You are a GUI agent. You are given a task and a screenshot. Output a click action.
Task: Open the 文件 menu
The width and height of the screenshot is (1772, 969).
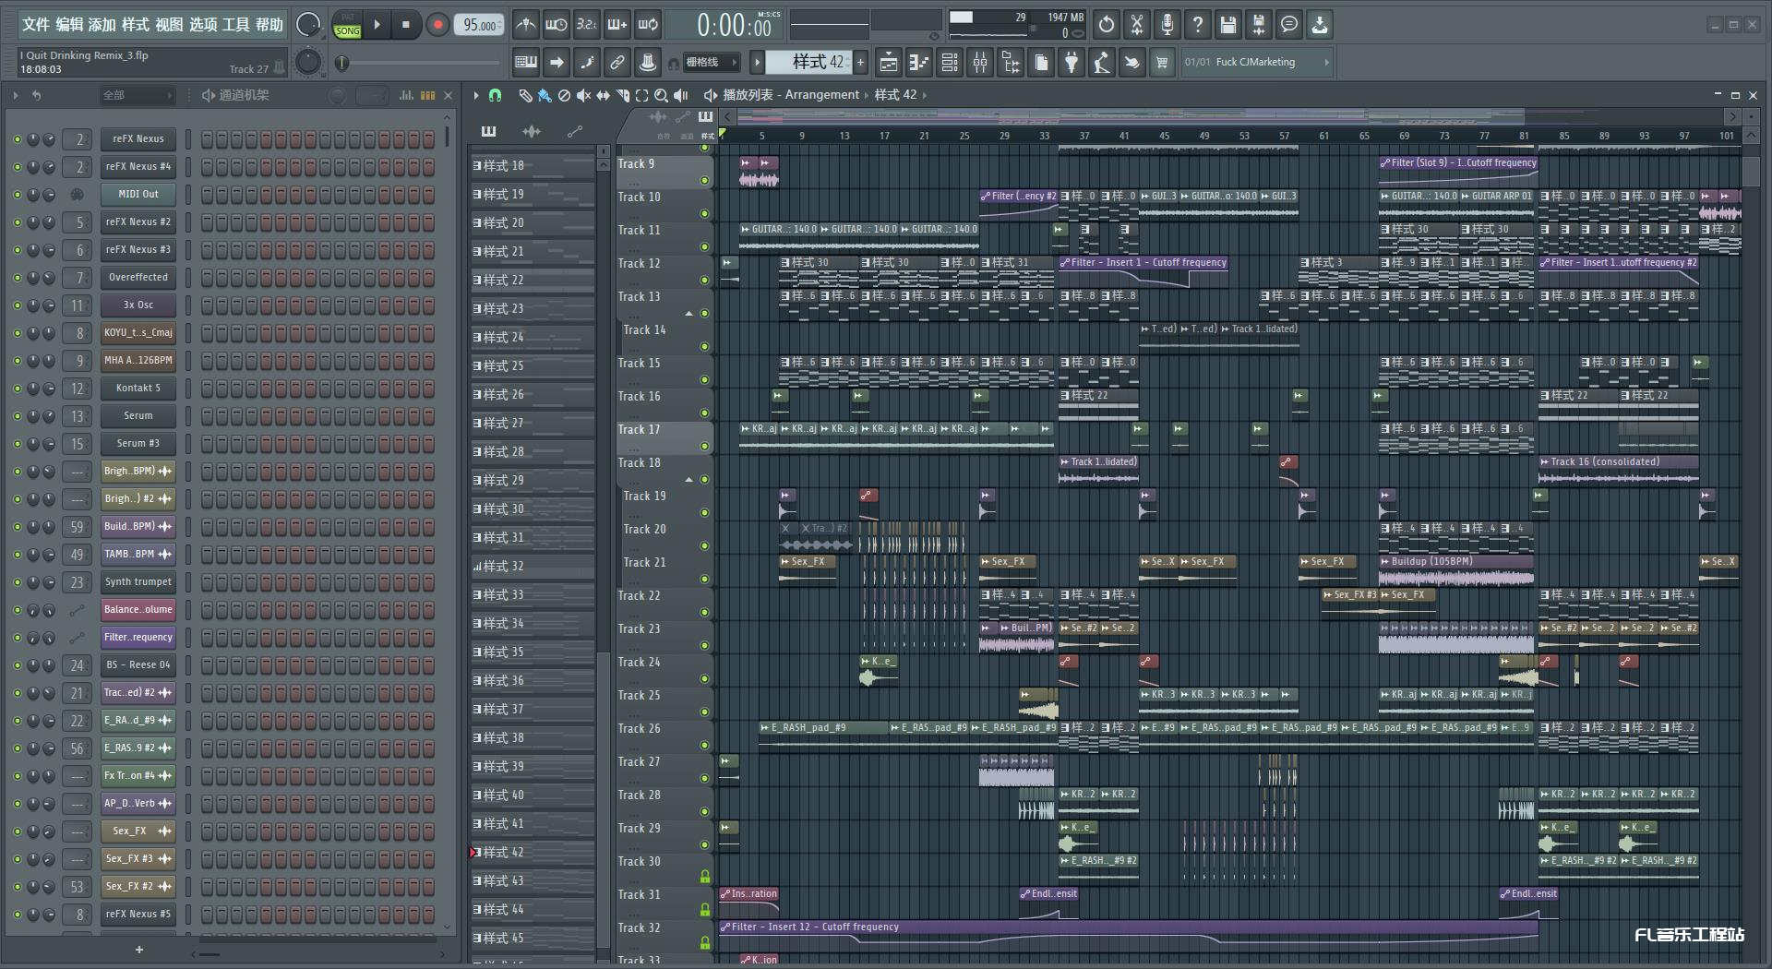click(x=35, y=25)
